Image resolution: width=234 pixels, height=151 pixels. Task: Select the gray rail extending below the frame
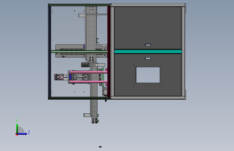pyautogui.click(x=94, y=111)
